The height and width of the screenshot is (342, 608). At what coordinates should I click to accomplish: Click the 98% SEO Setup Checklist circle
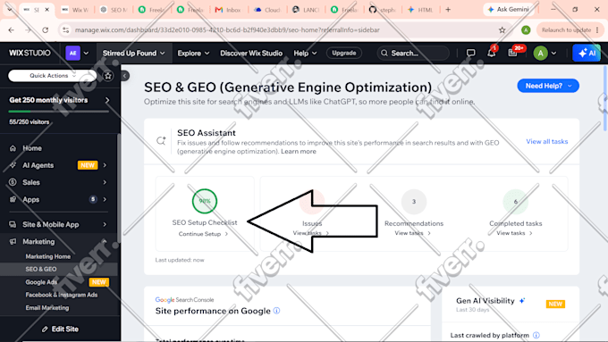205,201
